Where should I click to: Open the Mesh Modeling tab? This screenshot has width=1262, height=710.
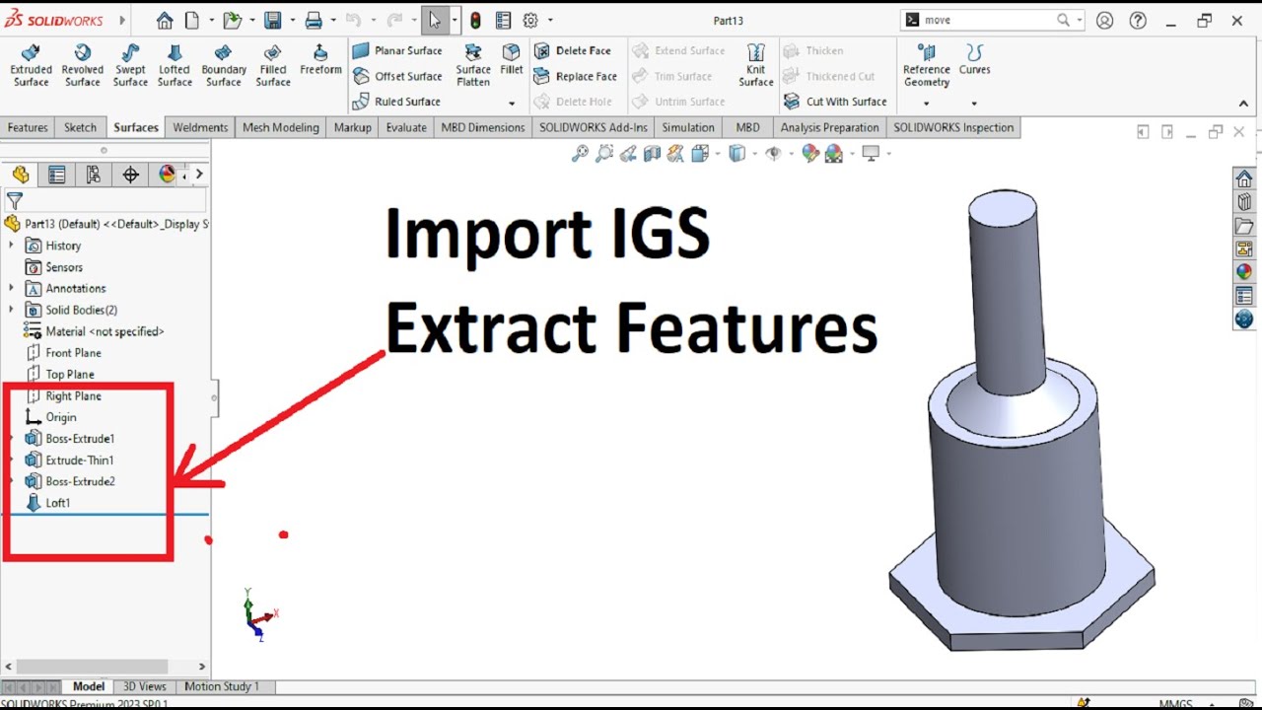point(281,127)
